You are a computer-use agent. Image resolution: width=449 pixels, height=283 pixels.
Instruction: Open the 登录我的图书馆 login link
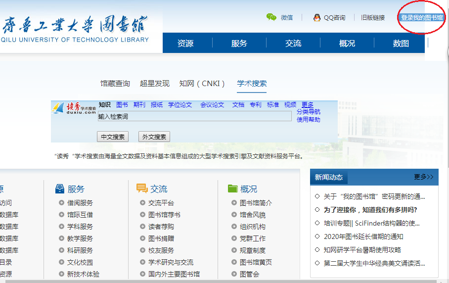pos(422,17)
